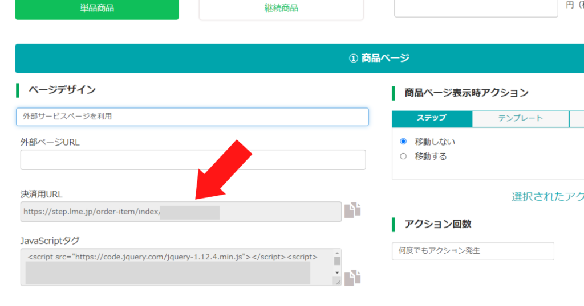Click the JavaScriptタグ label
The width and height of the screenshot is (584, 306).
click(50, 241)
